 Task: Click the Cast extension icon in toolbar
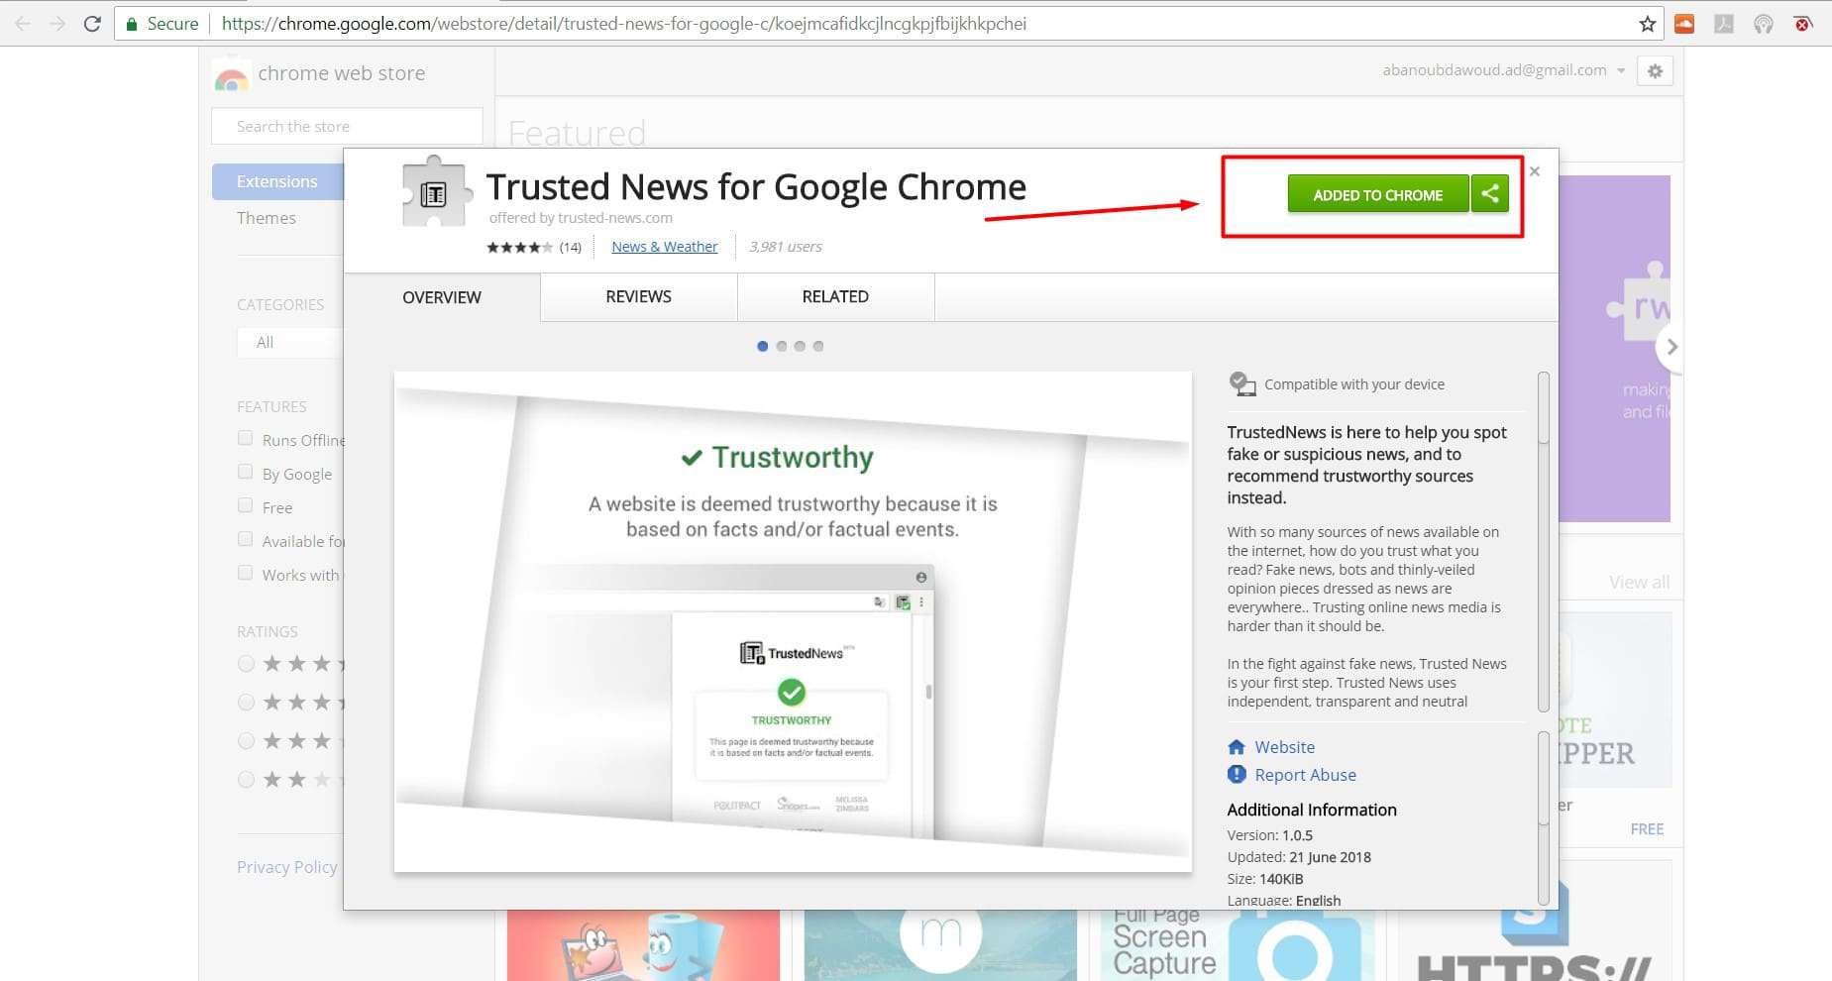1765,24
